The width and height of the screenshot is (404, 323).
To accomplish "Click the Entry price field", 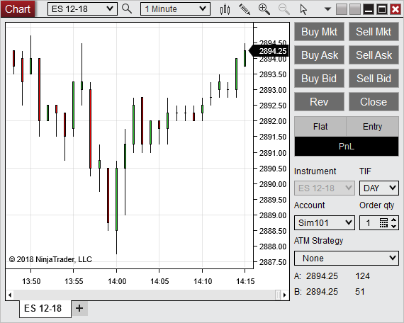I will click(x=373, y=127).
